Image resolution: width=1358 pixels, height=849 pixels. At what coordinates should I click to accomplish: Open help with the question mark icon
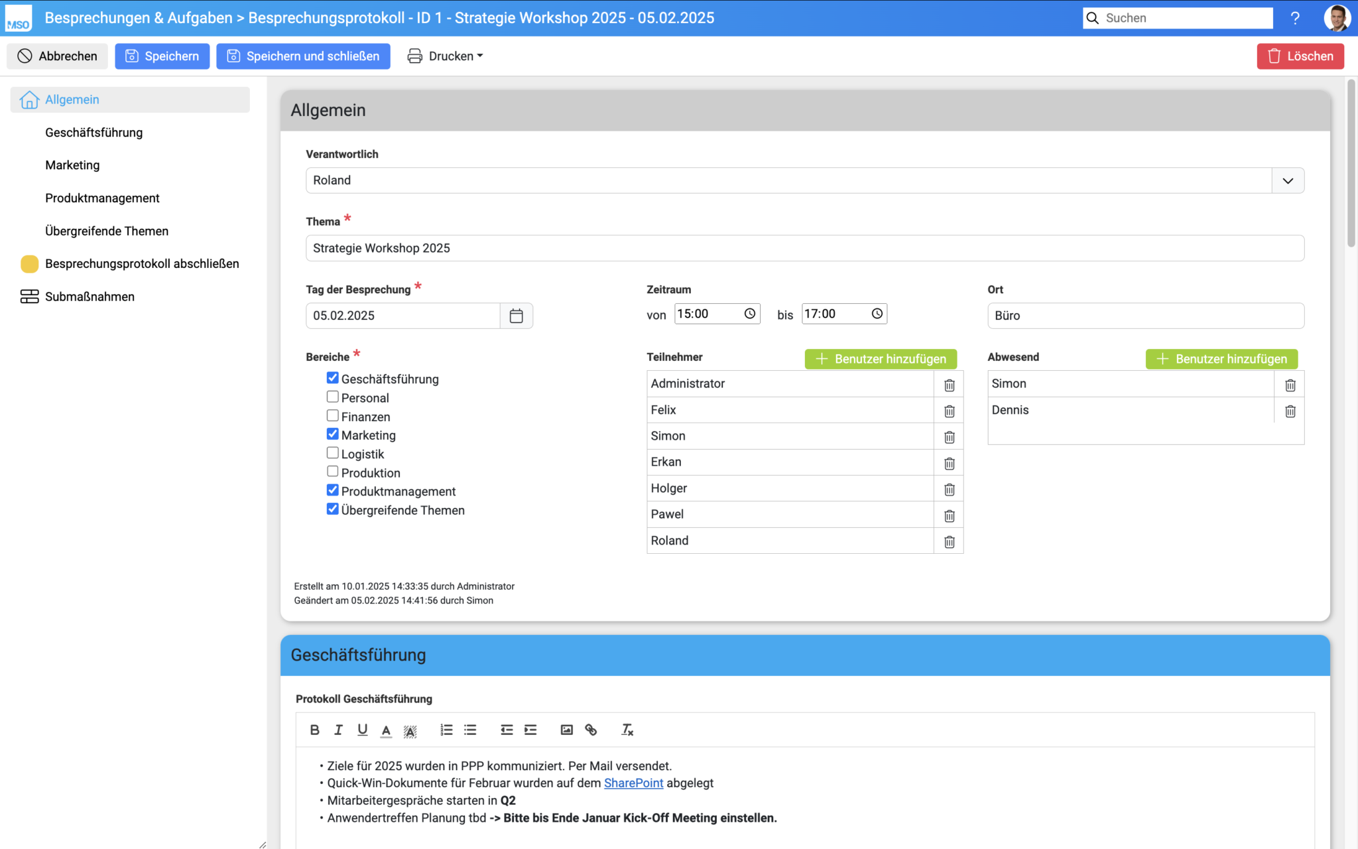click(1295, 18)
